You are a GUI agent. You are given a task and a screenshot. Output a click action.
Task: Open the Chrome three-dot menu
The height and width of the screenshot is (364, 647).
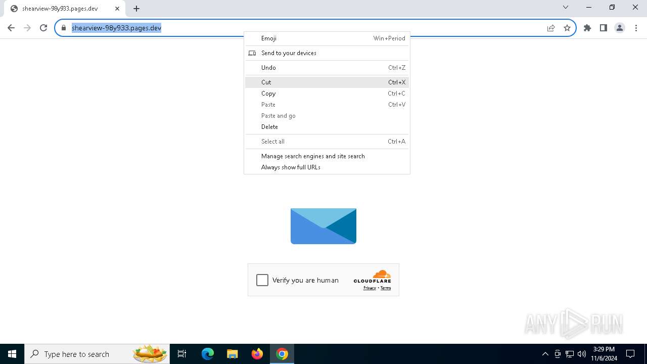(636, 28)
